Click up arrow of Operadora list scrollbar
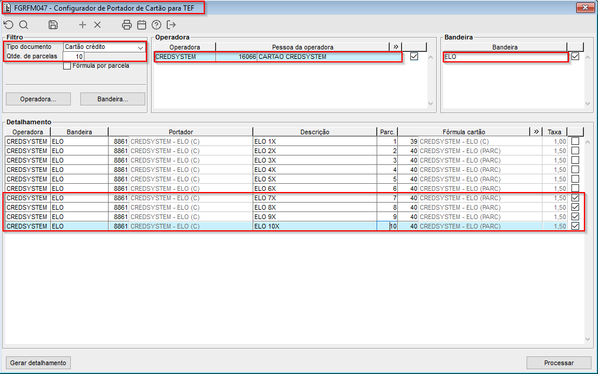This screenshot has height=374, width=598. (430, 58)
